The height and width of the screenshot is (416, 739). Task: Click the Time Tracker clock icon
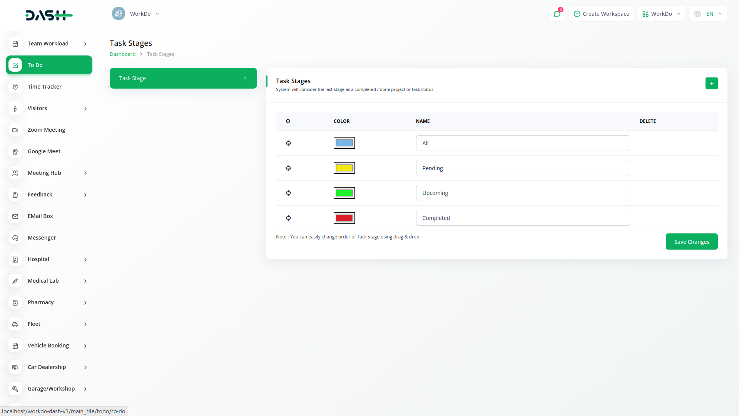[15, 87]
